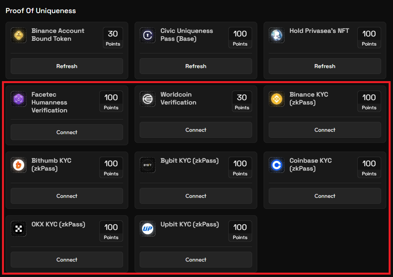Click the Upbit KYC icon

[148, 229]
